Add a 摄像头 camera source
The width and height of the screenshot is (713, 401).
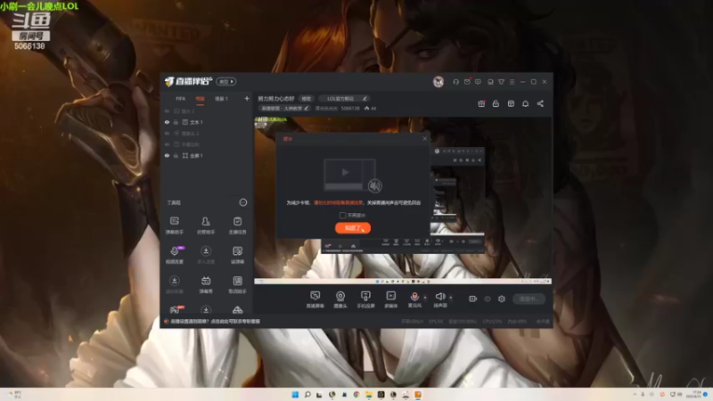[x=340, y=299]
